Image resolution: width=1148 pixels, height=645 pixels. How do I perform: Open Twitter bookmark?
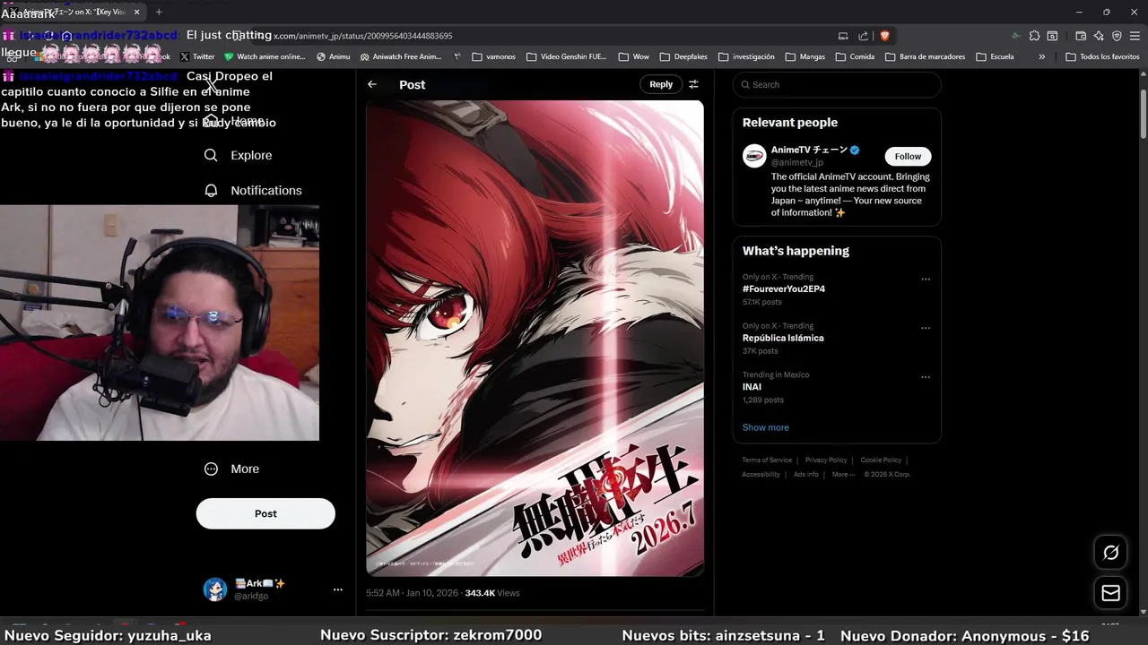click(197, 56)
